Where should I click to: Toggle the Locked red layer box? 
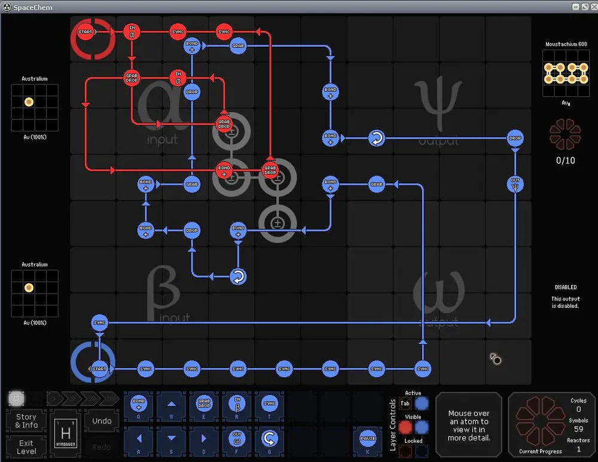point(405,451)
